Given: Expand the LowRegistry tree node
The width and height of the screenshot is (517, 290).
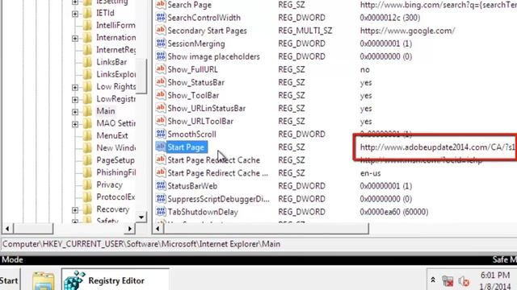Looking at the screenshot, I should click(x=75, y=100).
